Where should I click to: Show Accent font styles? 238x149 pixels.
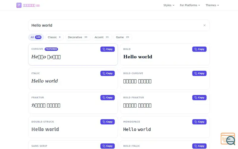pos(102,37)
